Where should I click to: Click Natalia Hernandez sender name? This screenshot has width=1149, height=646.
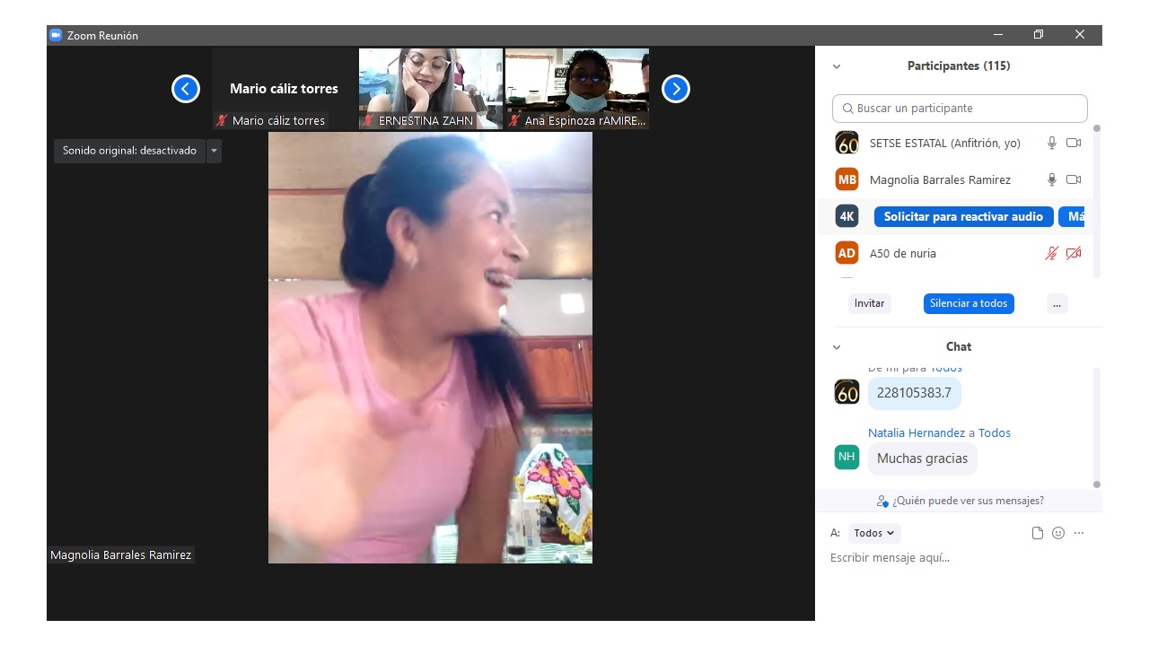[x=917, y=432]
